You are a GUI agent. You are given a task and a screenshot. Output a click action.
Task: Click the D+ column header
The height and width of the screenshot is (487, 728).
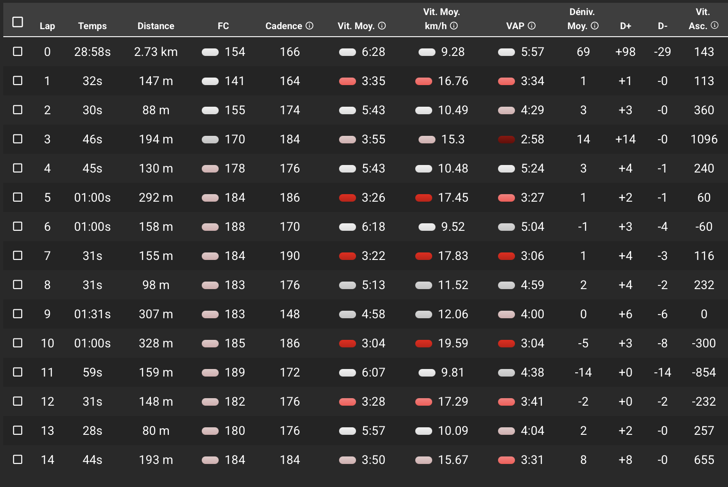point(625,26)
